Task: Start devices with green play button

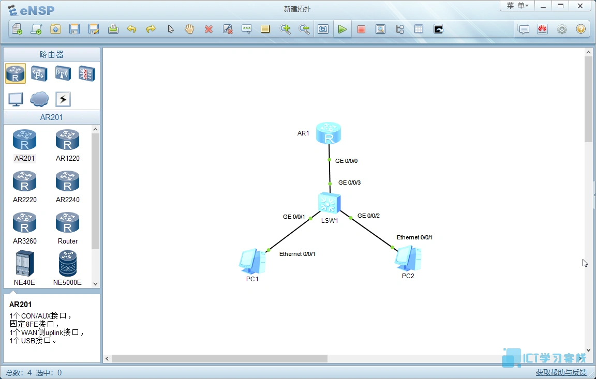Action: click(x=342, y=29)
